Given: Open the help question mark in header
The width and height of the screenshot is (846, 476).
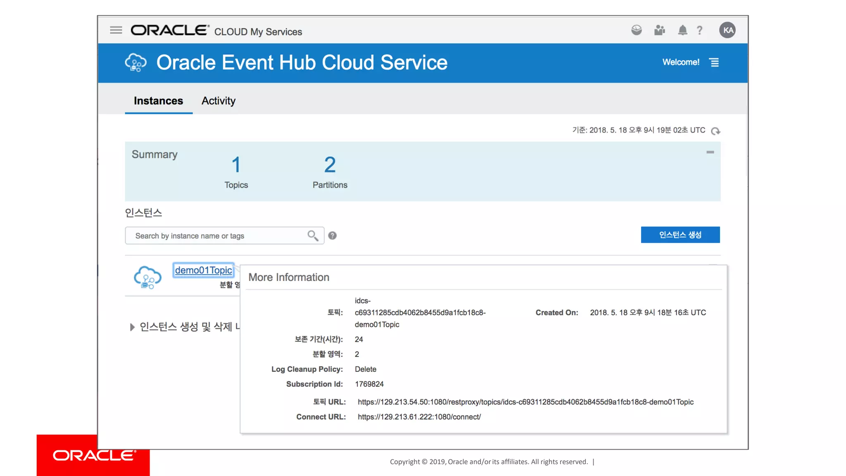Looking at the screenshot, I should (x=700, y=30).
